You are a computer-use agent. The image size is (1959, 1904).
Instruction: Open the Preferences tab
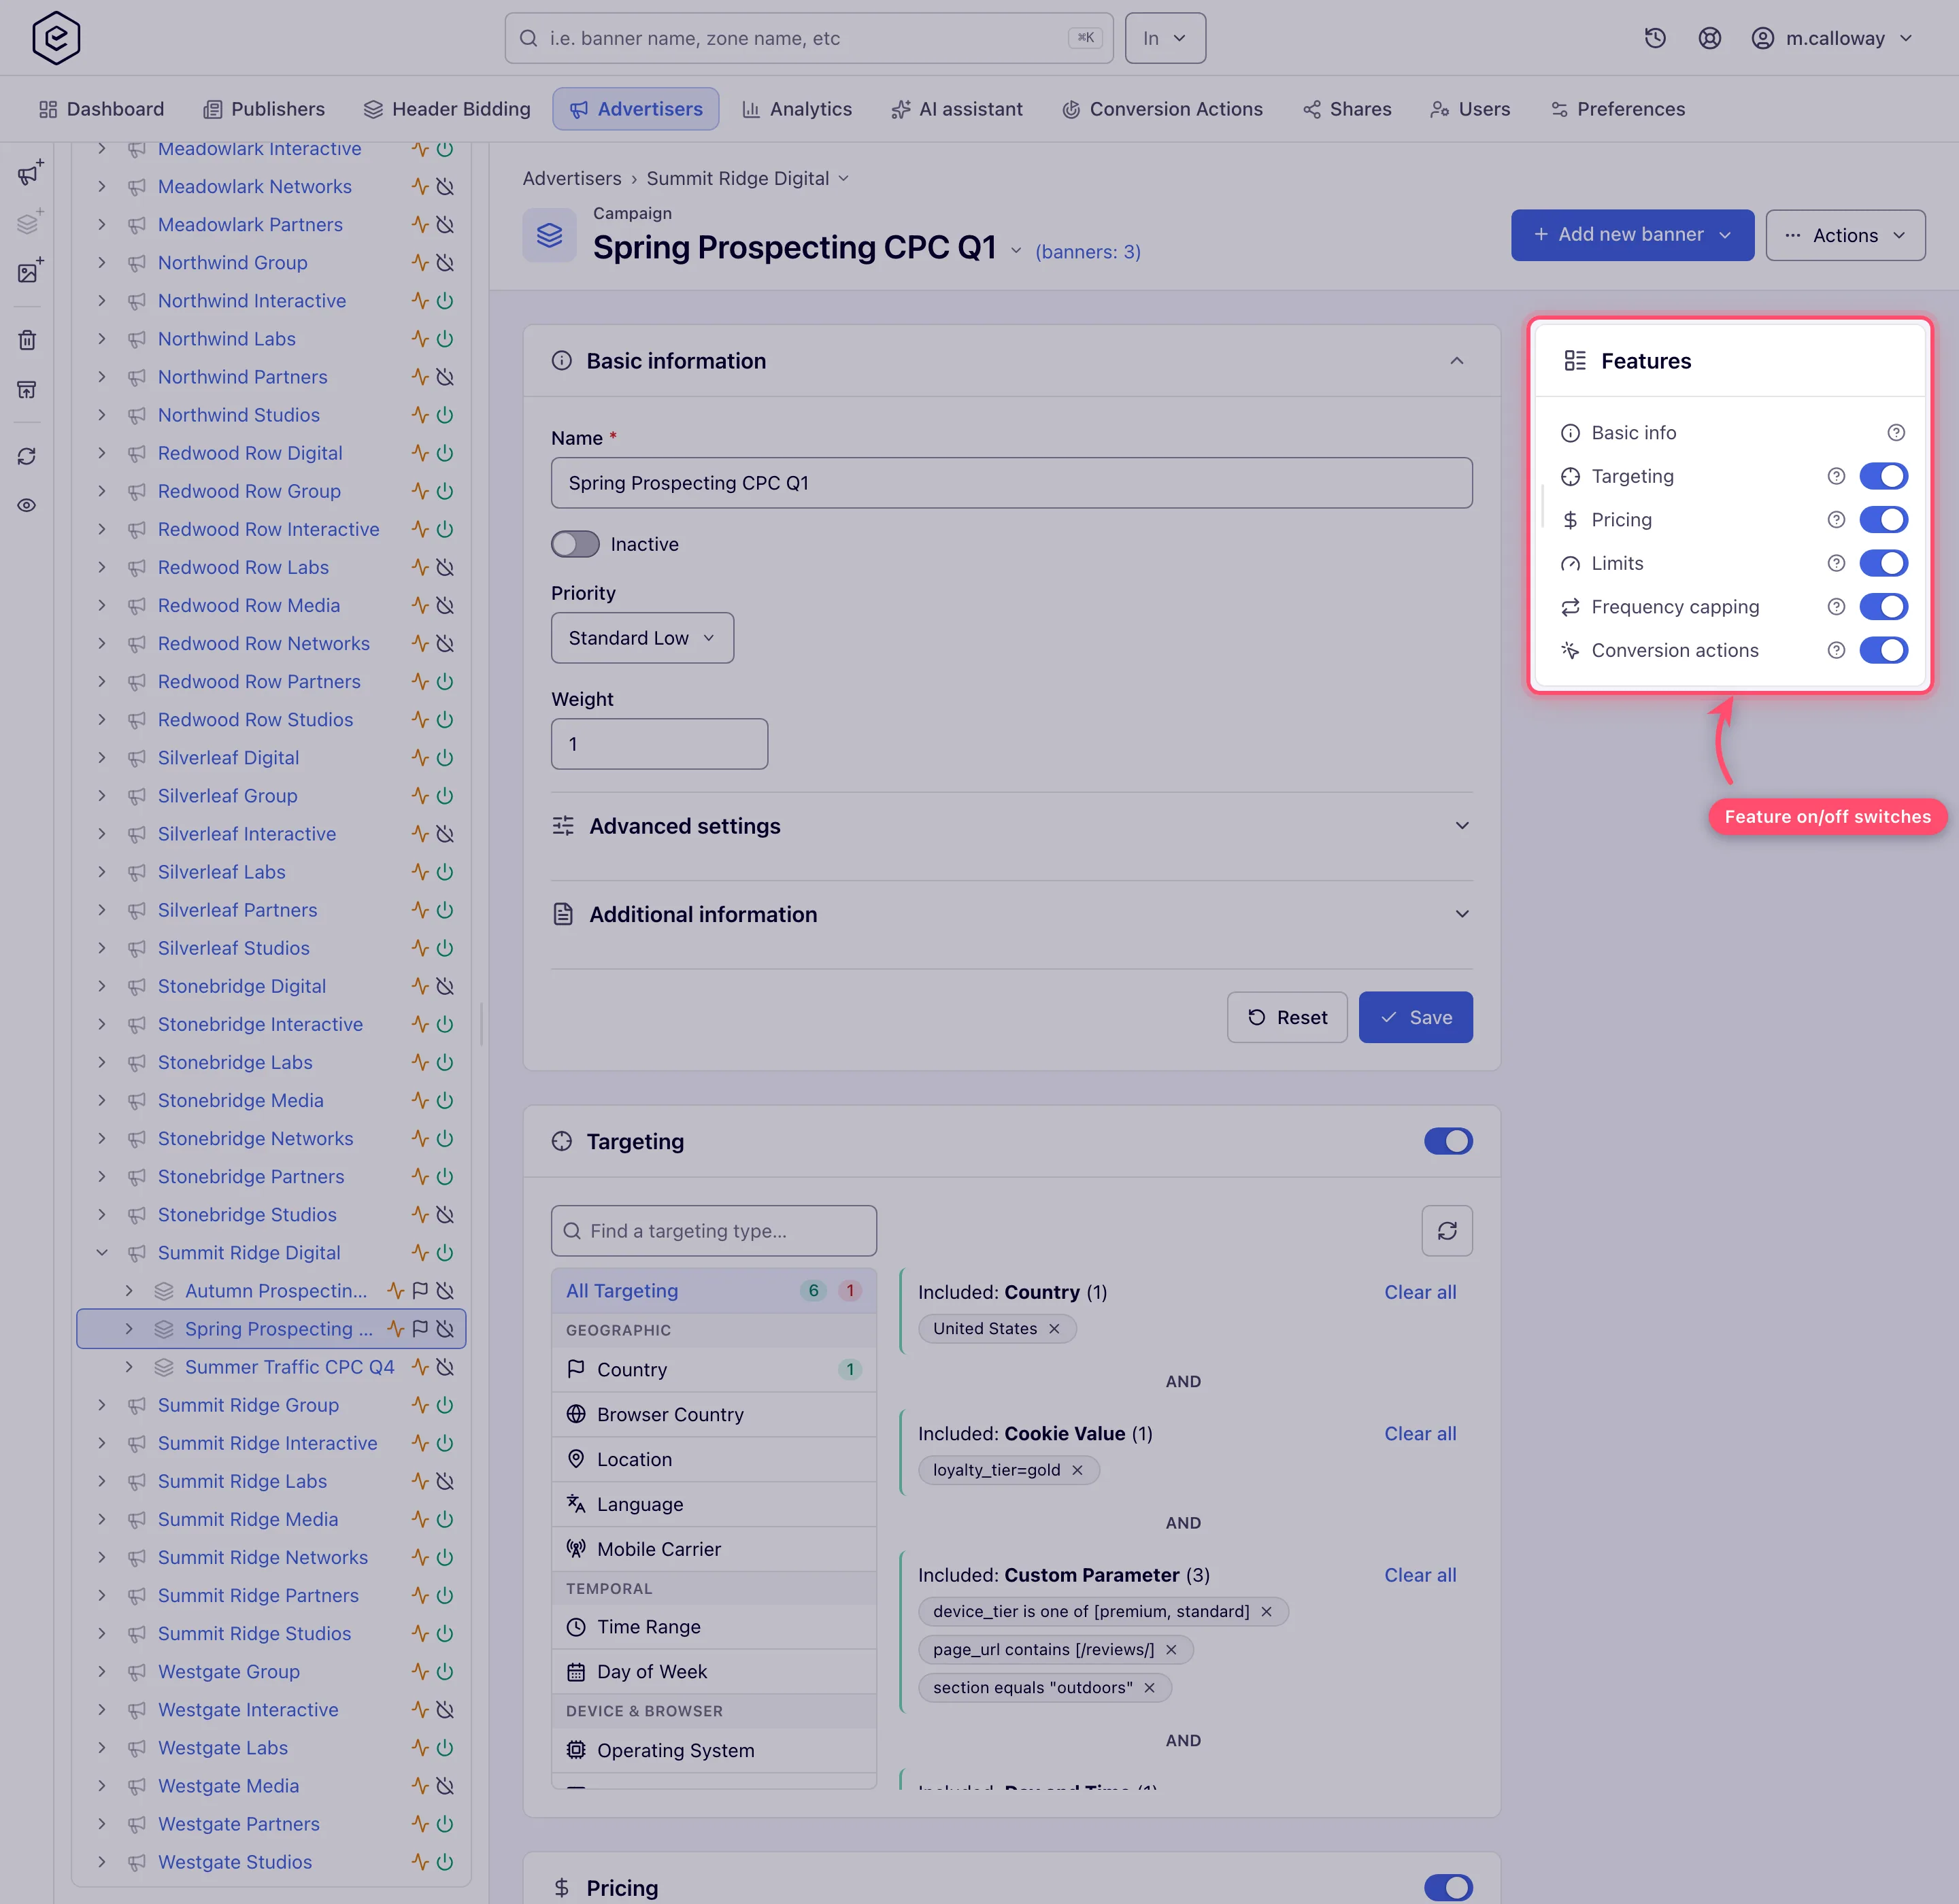pos(1618,109)
